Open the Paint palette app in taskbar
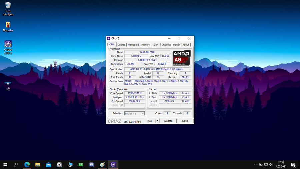Viewport: 300px width, 169px height. [102, 165]
